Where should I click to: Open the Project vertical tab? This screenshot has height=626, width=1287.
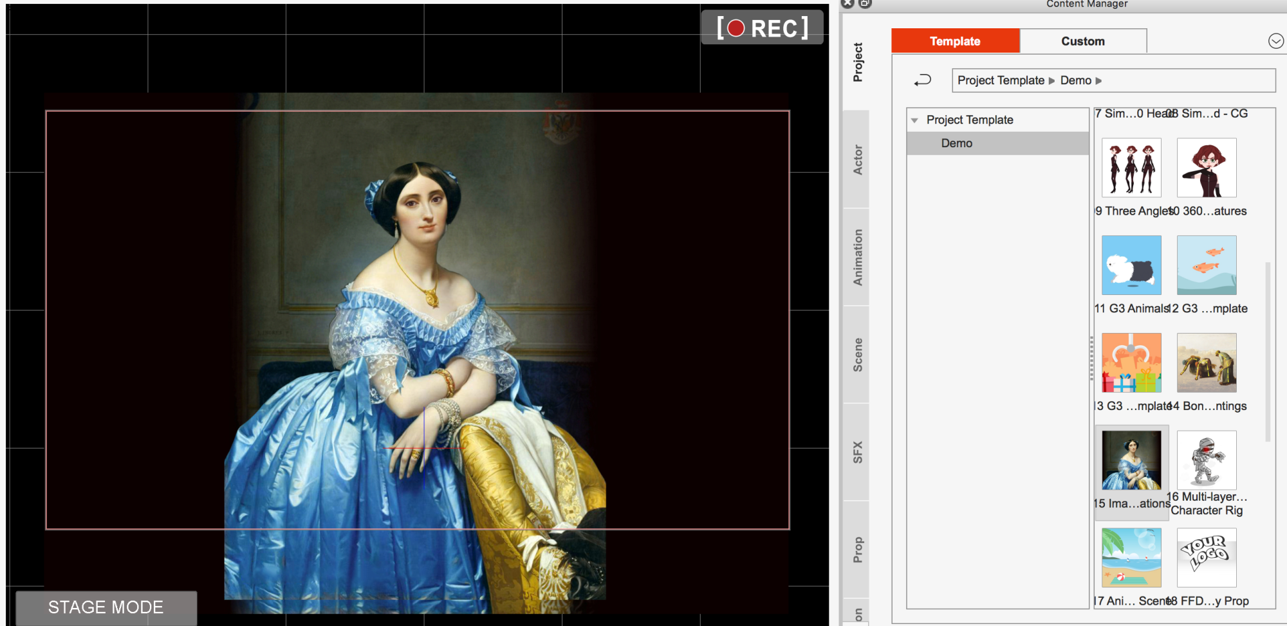(857, 62)
